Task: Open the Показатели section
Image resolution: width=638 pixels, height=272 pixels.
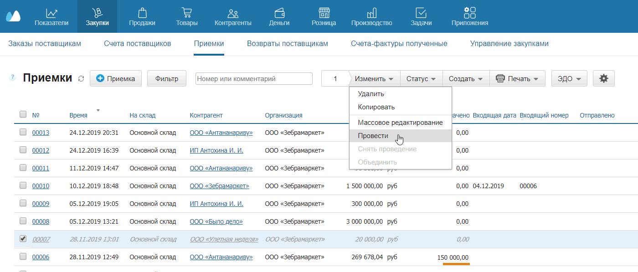Action: tap(51, 16)
